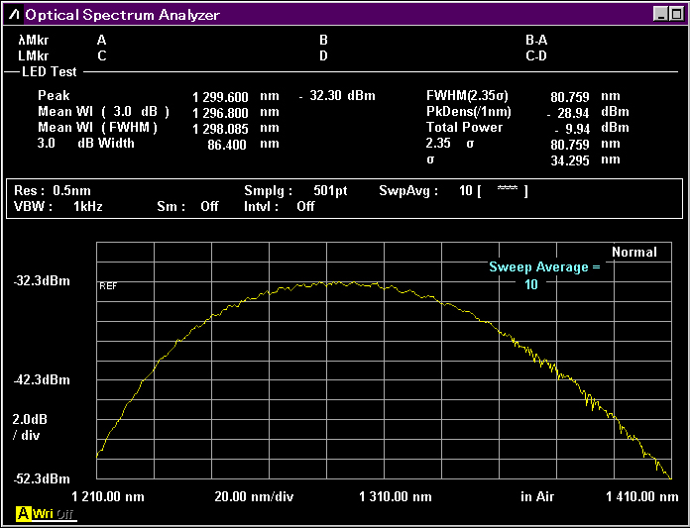Click the Anritsu logo icon in title bar

(13, 15)
